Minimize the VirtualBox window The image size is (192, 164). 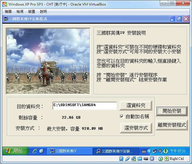(164, 3)
